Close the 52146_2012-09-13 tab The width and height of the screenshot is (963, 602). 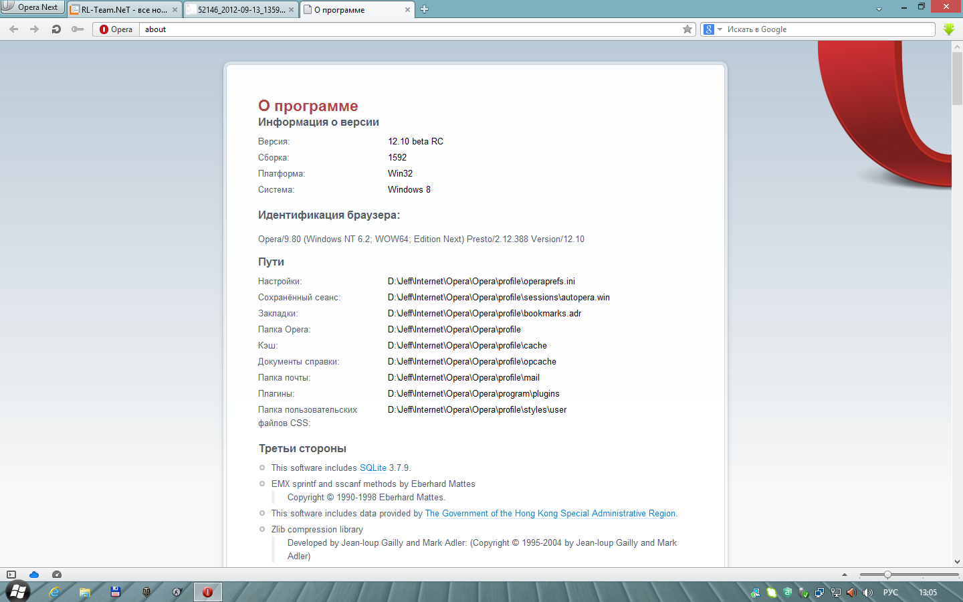pyautogui.click(x=291, y=10)
